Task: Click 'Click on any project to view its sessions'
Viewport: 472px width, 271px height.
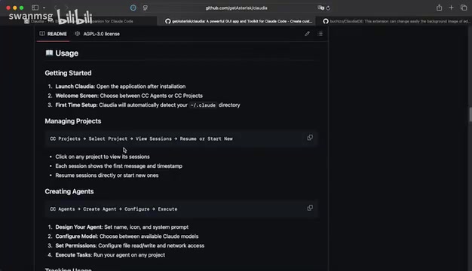Action: [x=103, y=157]
